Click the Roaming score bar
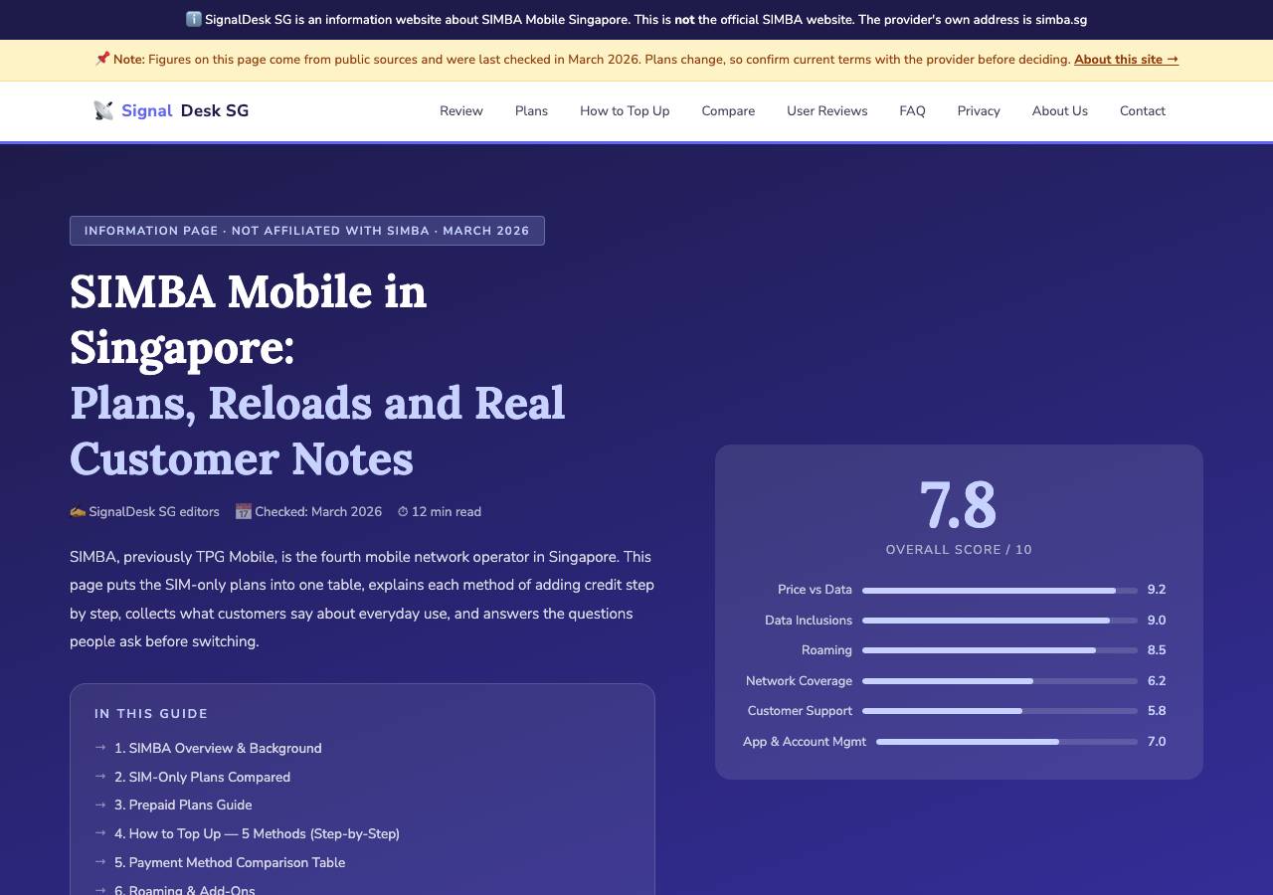 1000,650
